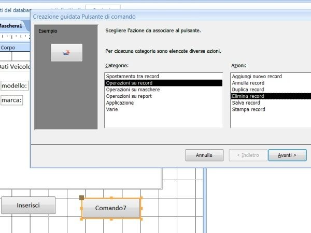Click the Inserisci form button

tap(28, 205)
